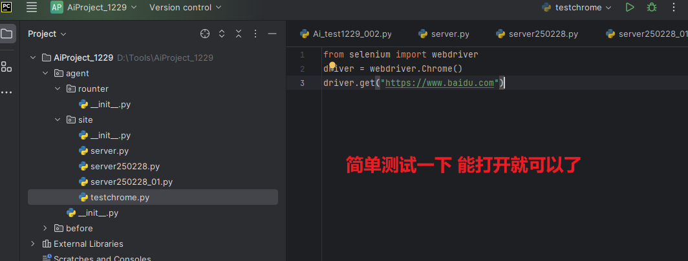Viewport: 688px width, 261px height.
Task: Collapse the rounter folder
Action: coord(58,89)
